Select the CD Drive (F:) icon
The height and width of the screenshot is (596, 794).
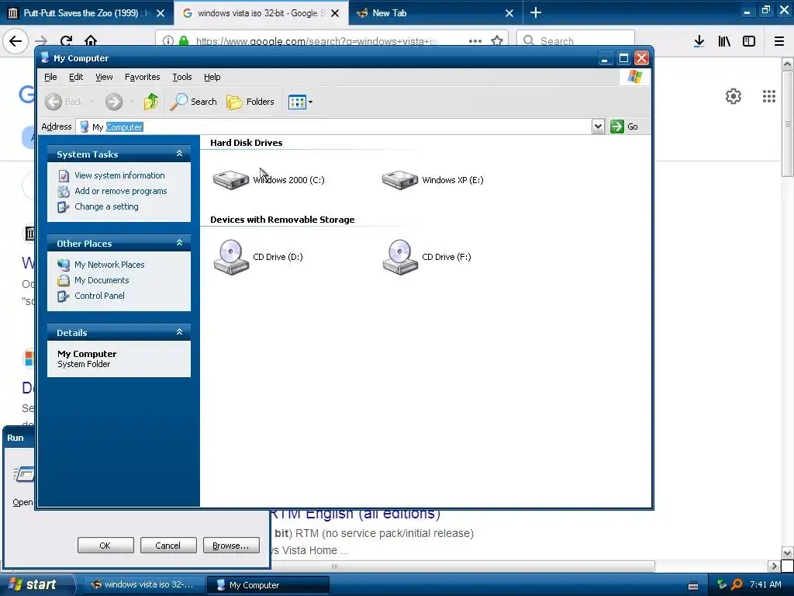400,257
